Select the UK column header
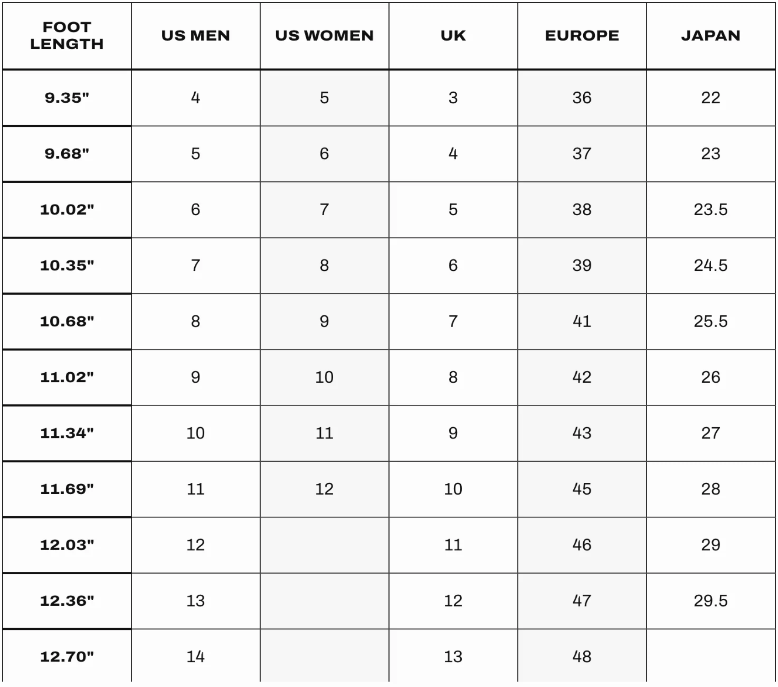This screenshot has height=687, width=778. pos(453,36)
